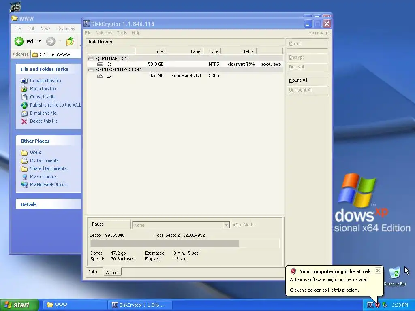Open the Back button history dropdown arrow
The height and width of the screenshot is (311, 415).
(39, 41)
